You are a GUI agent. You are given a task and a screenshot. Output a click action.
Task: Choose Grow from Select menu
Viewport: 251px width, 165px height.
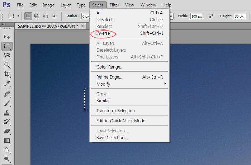(x=129, y=94)
